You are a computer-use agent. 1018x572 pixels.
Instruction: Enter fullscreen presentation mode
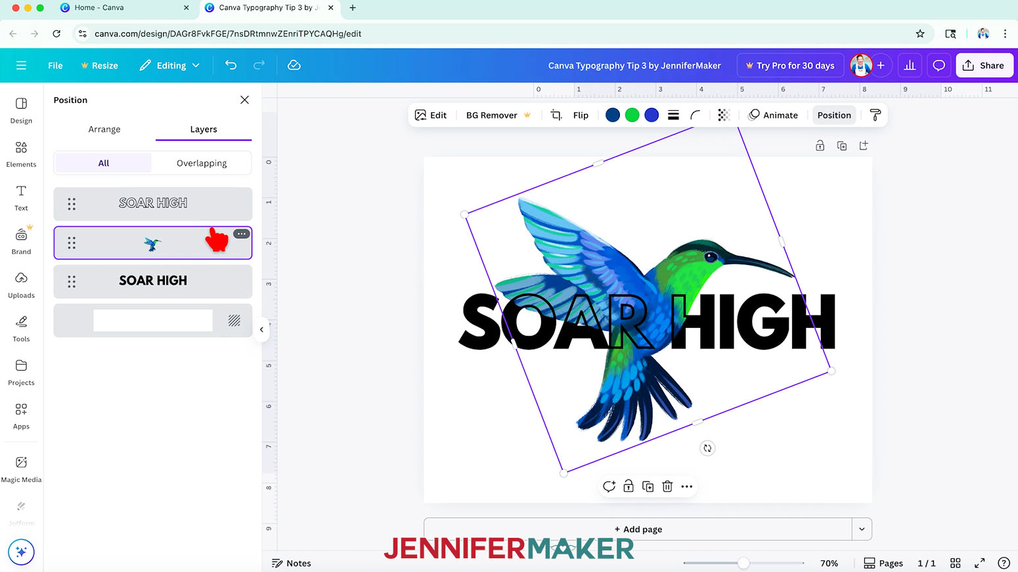click(x=979, y=563)
